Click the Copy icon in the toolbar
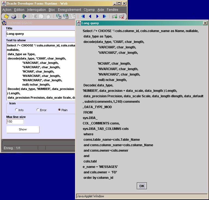Image resolution: width=209 pixels, height=200 pixels. pyautogui.click(x=42, y=16)
